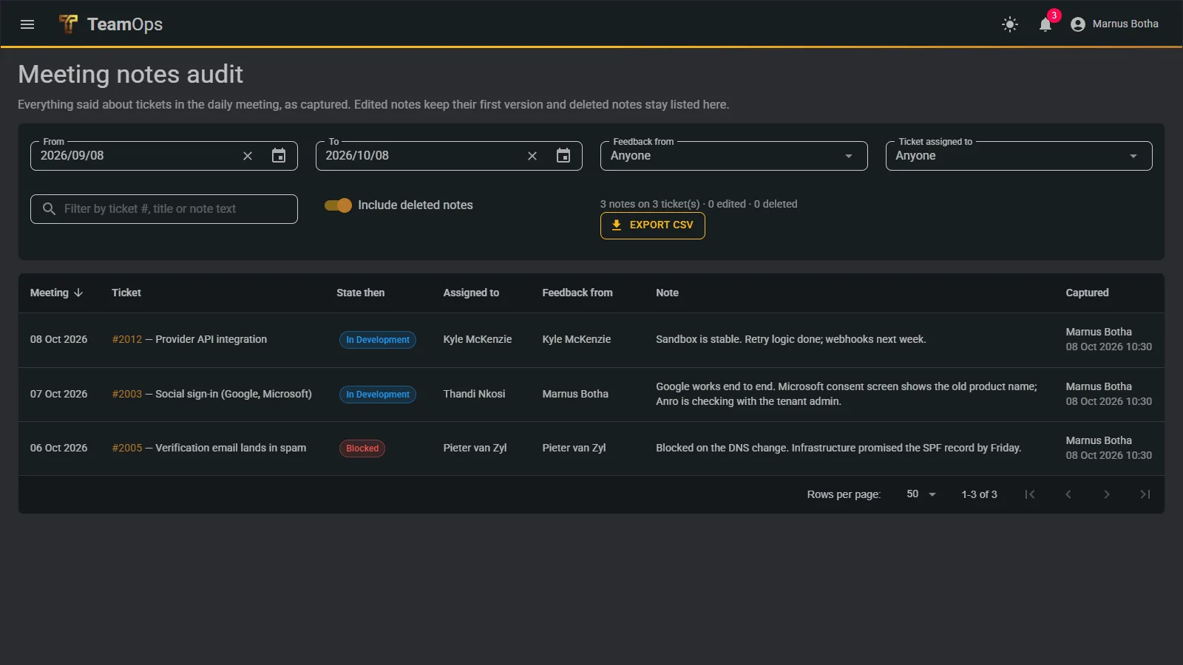Open the notifications bell
Viewport: 1183px width, 665px height.
pyautogui.click(x=1045, y=24)
